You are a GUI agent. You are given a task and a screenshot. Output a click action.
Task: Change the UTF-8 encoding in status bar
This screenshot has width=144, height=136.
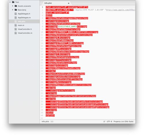pyautogui.click(x=109, y=121)
